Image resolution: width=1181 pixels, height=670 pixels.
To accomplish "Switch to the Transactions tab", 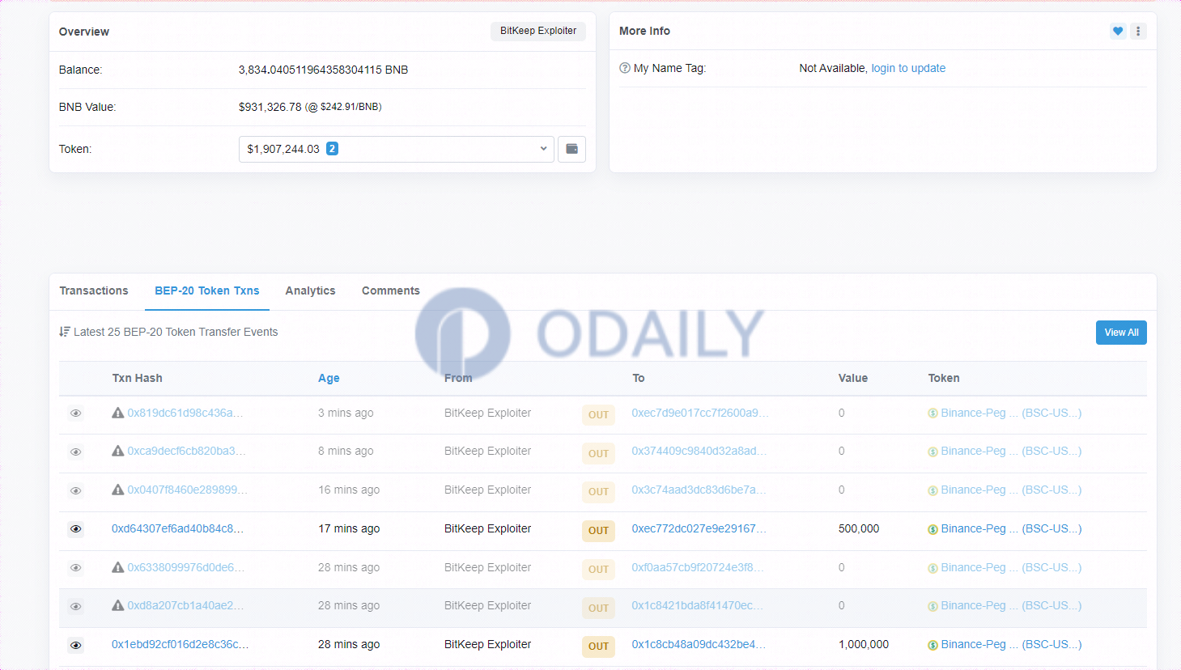I will [94, 290].
